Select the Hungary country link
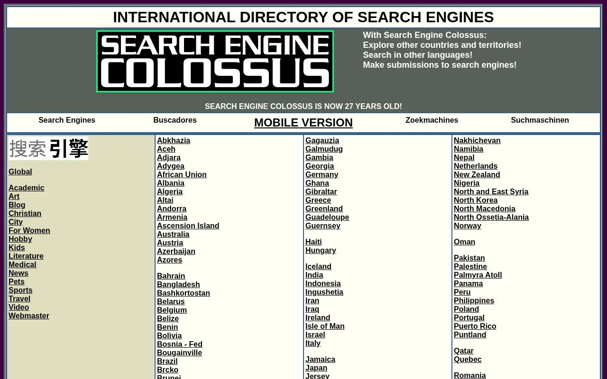The height and width of the screenshot is (379, 607). (321, 251)
